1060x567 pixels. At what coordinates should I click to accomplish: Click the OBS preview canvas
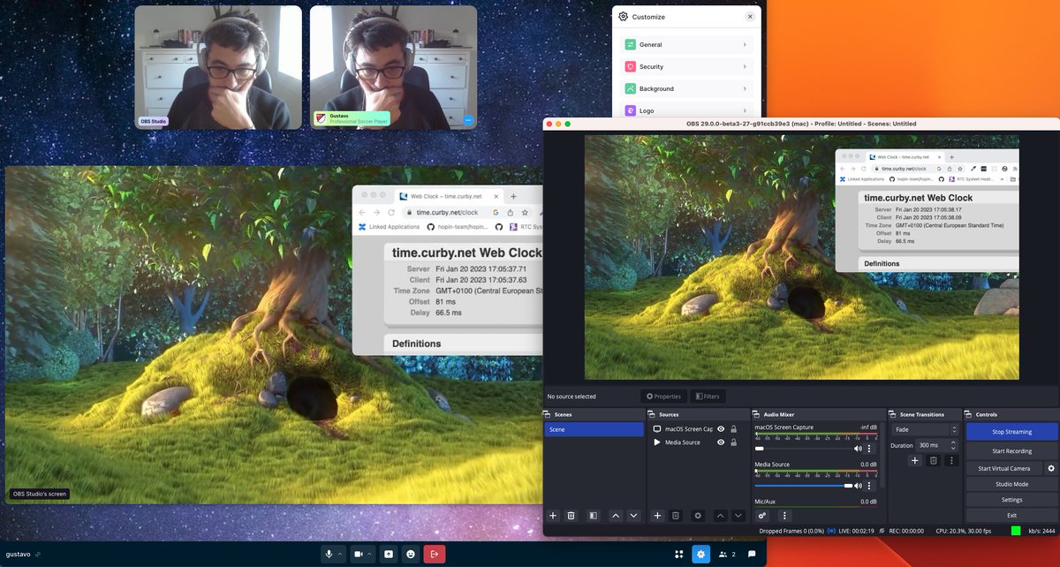point(802,257)
